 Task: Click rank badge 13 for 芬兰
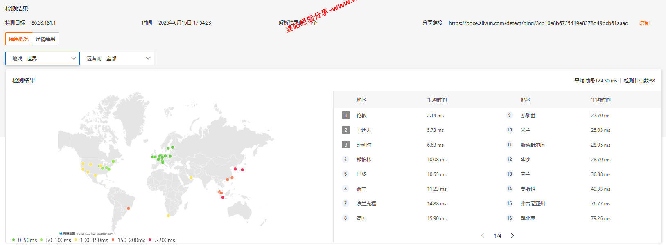point(509,174)
